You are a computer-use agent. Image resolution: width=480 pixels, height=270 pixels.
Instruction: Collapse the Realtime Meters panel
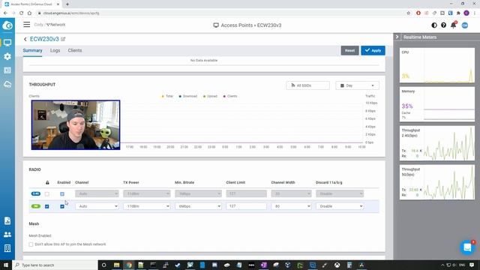(397, 37)
